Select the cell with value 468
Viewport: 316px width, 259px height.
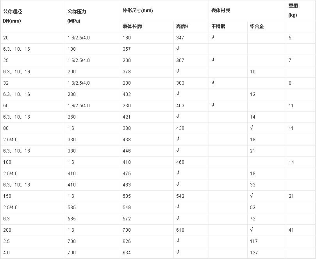coord(180,162)
